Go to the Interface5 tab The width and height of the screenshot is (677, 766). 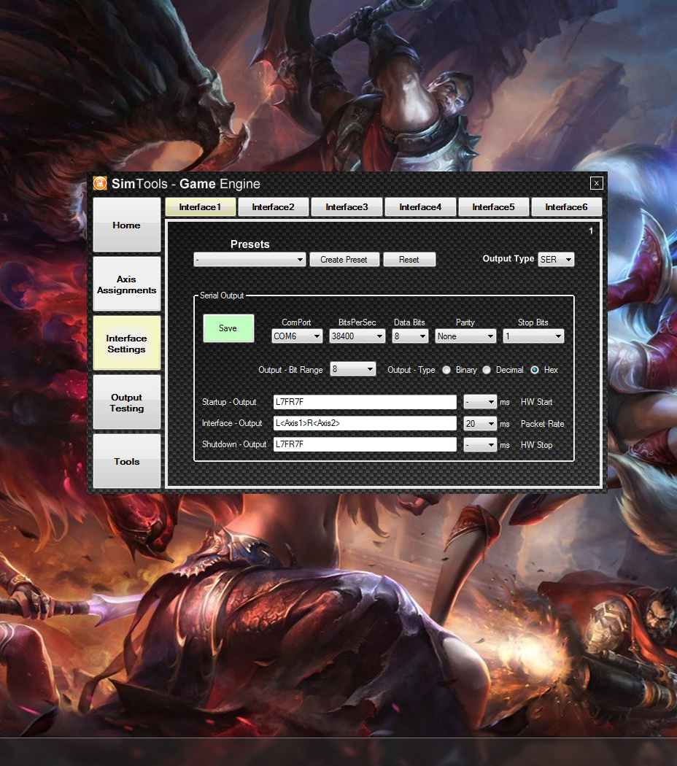[x=493, y=206]
